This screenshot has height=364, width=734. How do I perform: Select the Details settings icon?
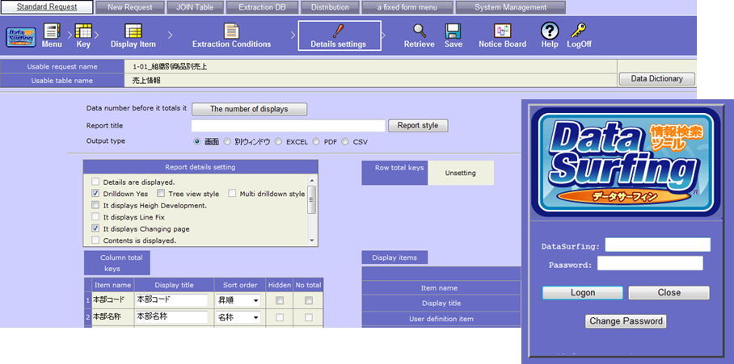338,36
